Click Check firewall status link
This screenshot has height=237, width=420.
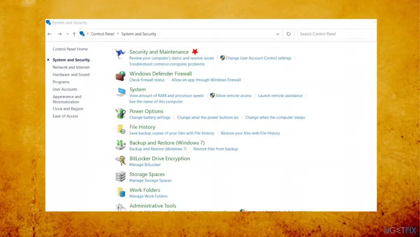click(147, 80)
